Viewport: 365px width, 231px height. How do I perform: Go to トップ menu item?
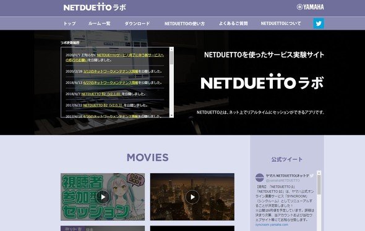tap(70, 23)
